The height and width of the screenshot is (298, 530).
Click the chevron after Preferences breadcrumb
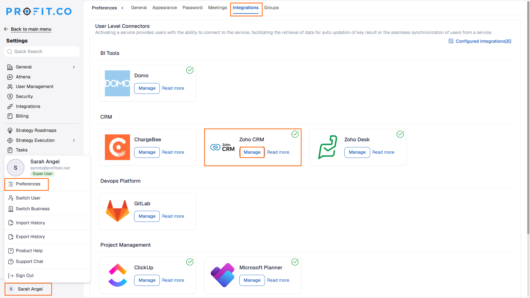(x=122, y=8)
